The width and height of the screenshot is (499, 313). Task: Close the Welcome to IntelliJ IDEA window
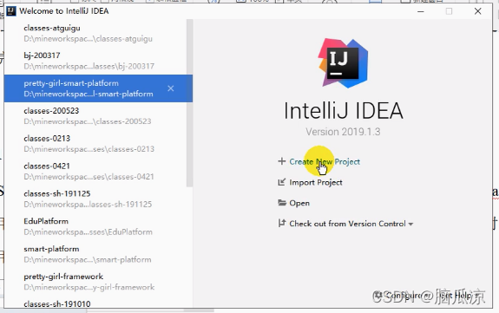click(477, 11)
